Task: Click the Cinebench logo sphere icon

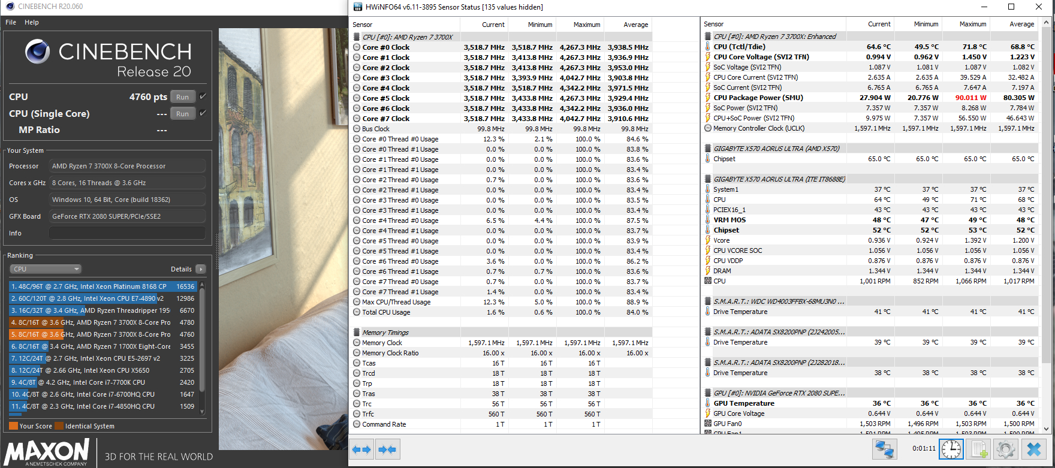Action: point(37,52)
